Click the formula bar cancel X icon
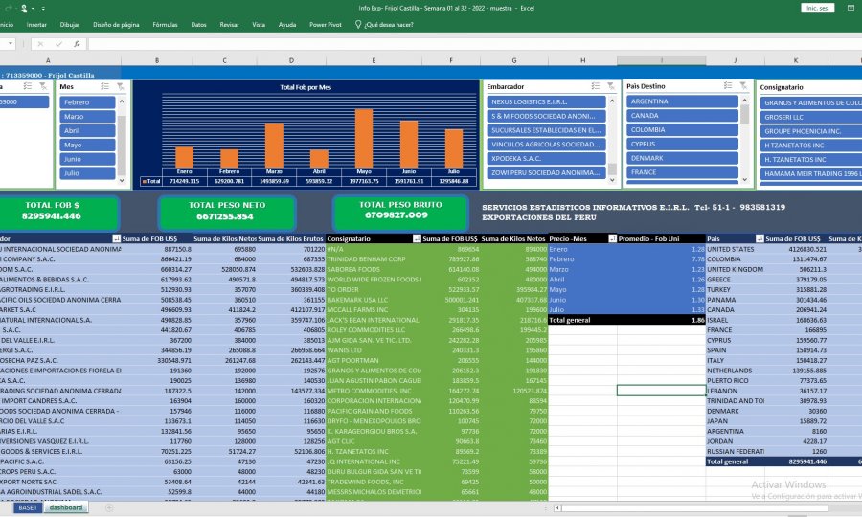This screenshot has height=517, width=862. pos(40,44)
